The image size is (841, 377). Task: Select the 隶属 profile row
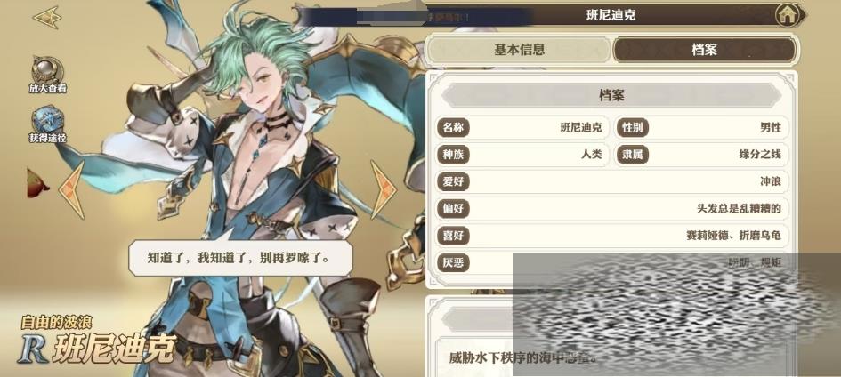coord(701,155)
